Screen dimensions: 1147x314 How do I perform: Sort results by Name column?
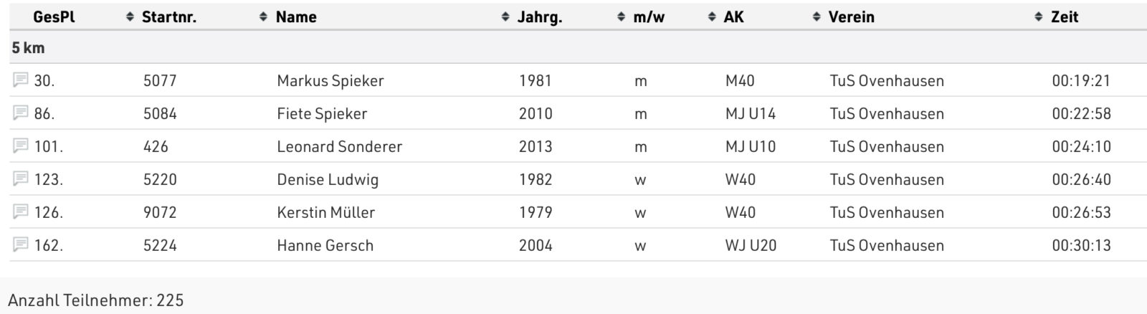[x=296, y=16]
